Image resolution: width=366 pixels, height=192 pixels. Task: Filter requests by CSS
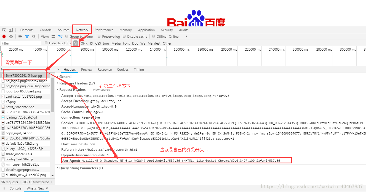point(98,43)
